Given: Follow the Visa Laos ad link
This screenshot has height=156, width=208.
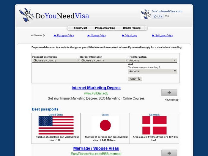Looking at the screenshot, I should 130,35.
